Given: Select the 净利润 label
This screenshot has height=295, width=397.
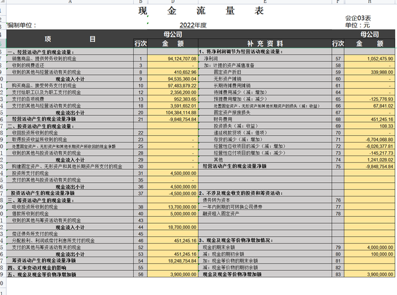Looking at the screenshot, I should pyautogui.click(x=211, y=59).
